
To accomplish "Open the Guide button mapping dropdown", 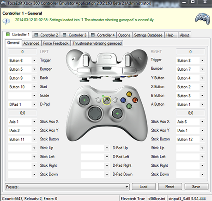I will point(23,96).
